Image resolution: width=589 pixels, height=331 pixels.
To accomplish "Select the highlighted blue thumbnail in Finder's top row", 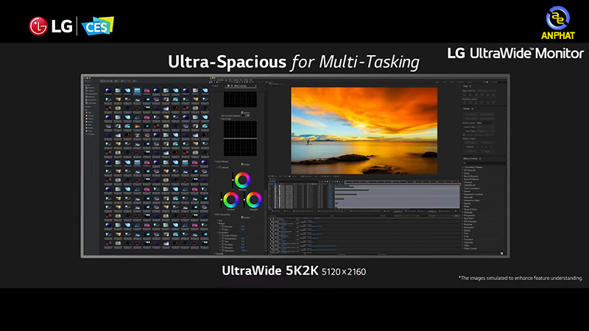I will (x=137, y=90).
